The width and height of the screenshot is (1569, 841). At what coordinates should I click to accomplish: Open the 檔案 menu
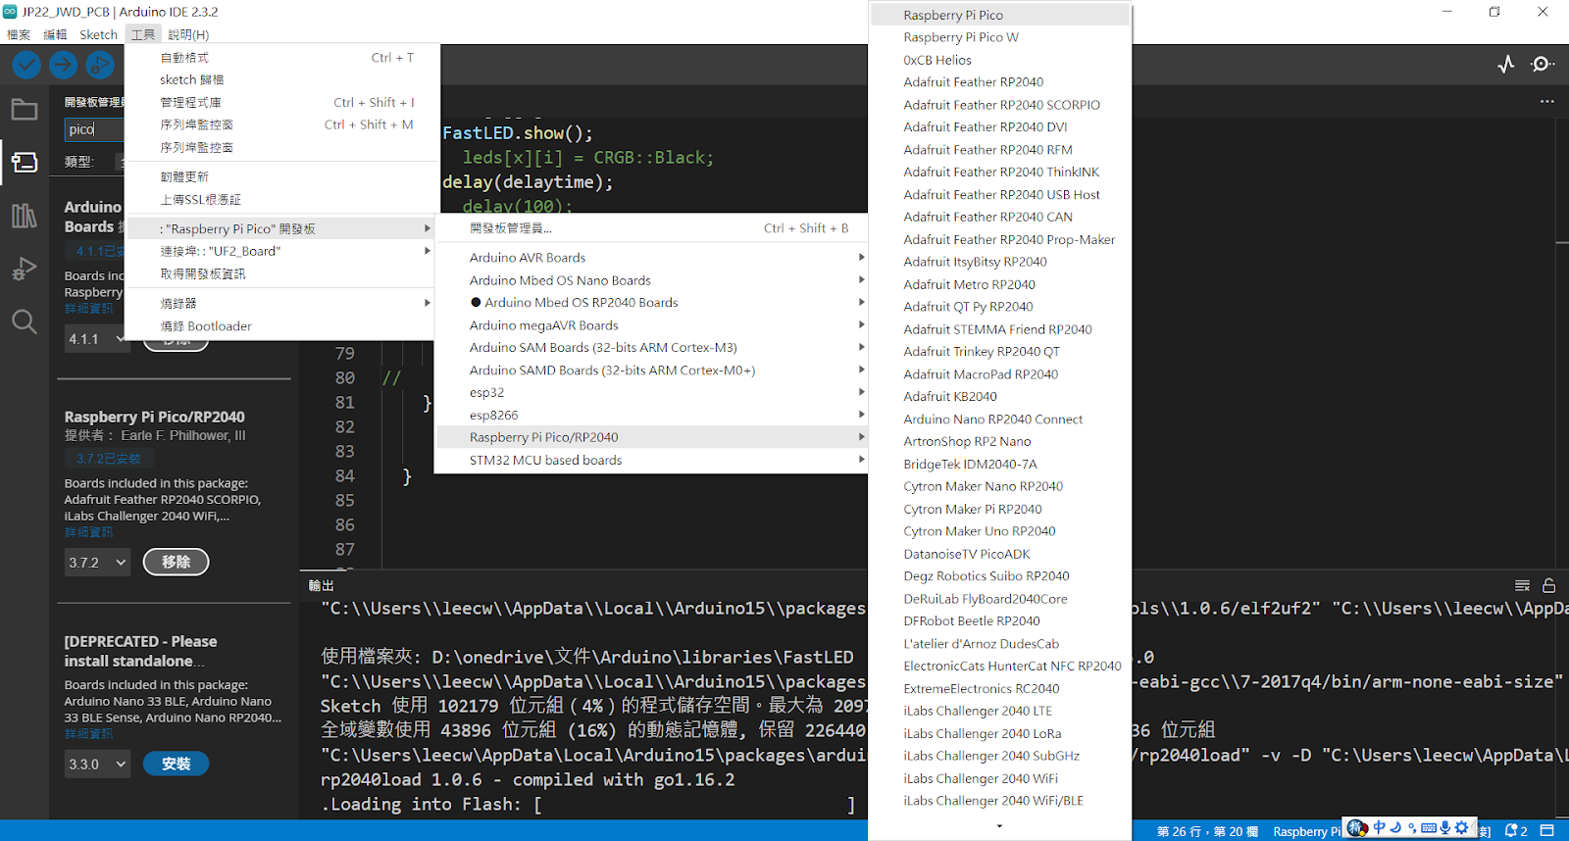click(19, 34)
